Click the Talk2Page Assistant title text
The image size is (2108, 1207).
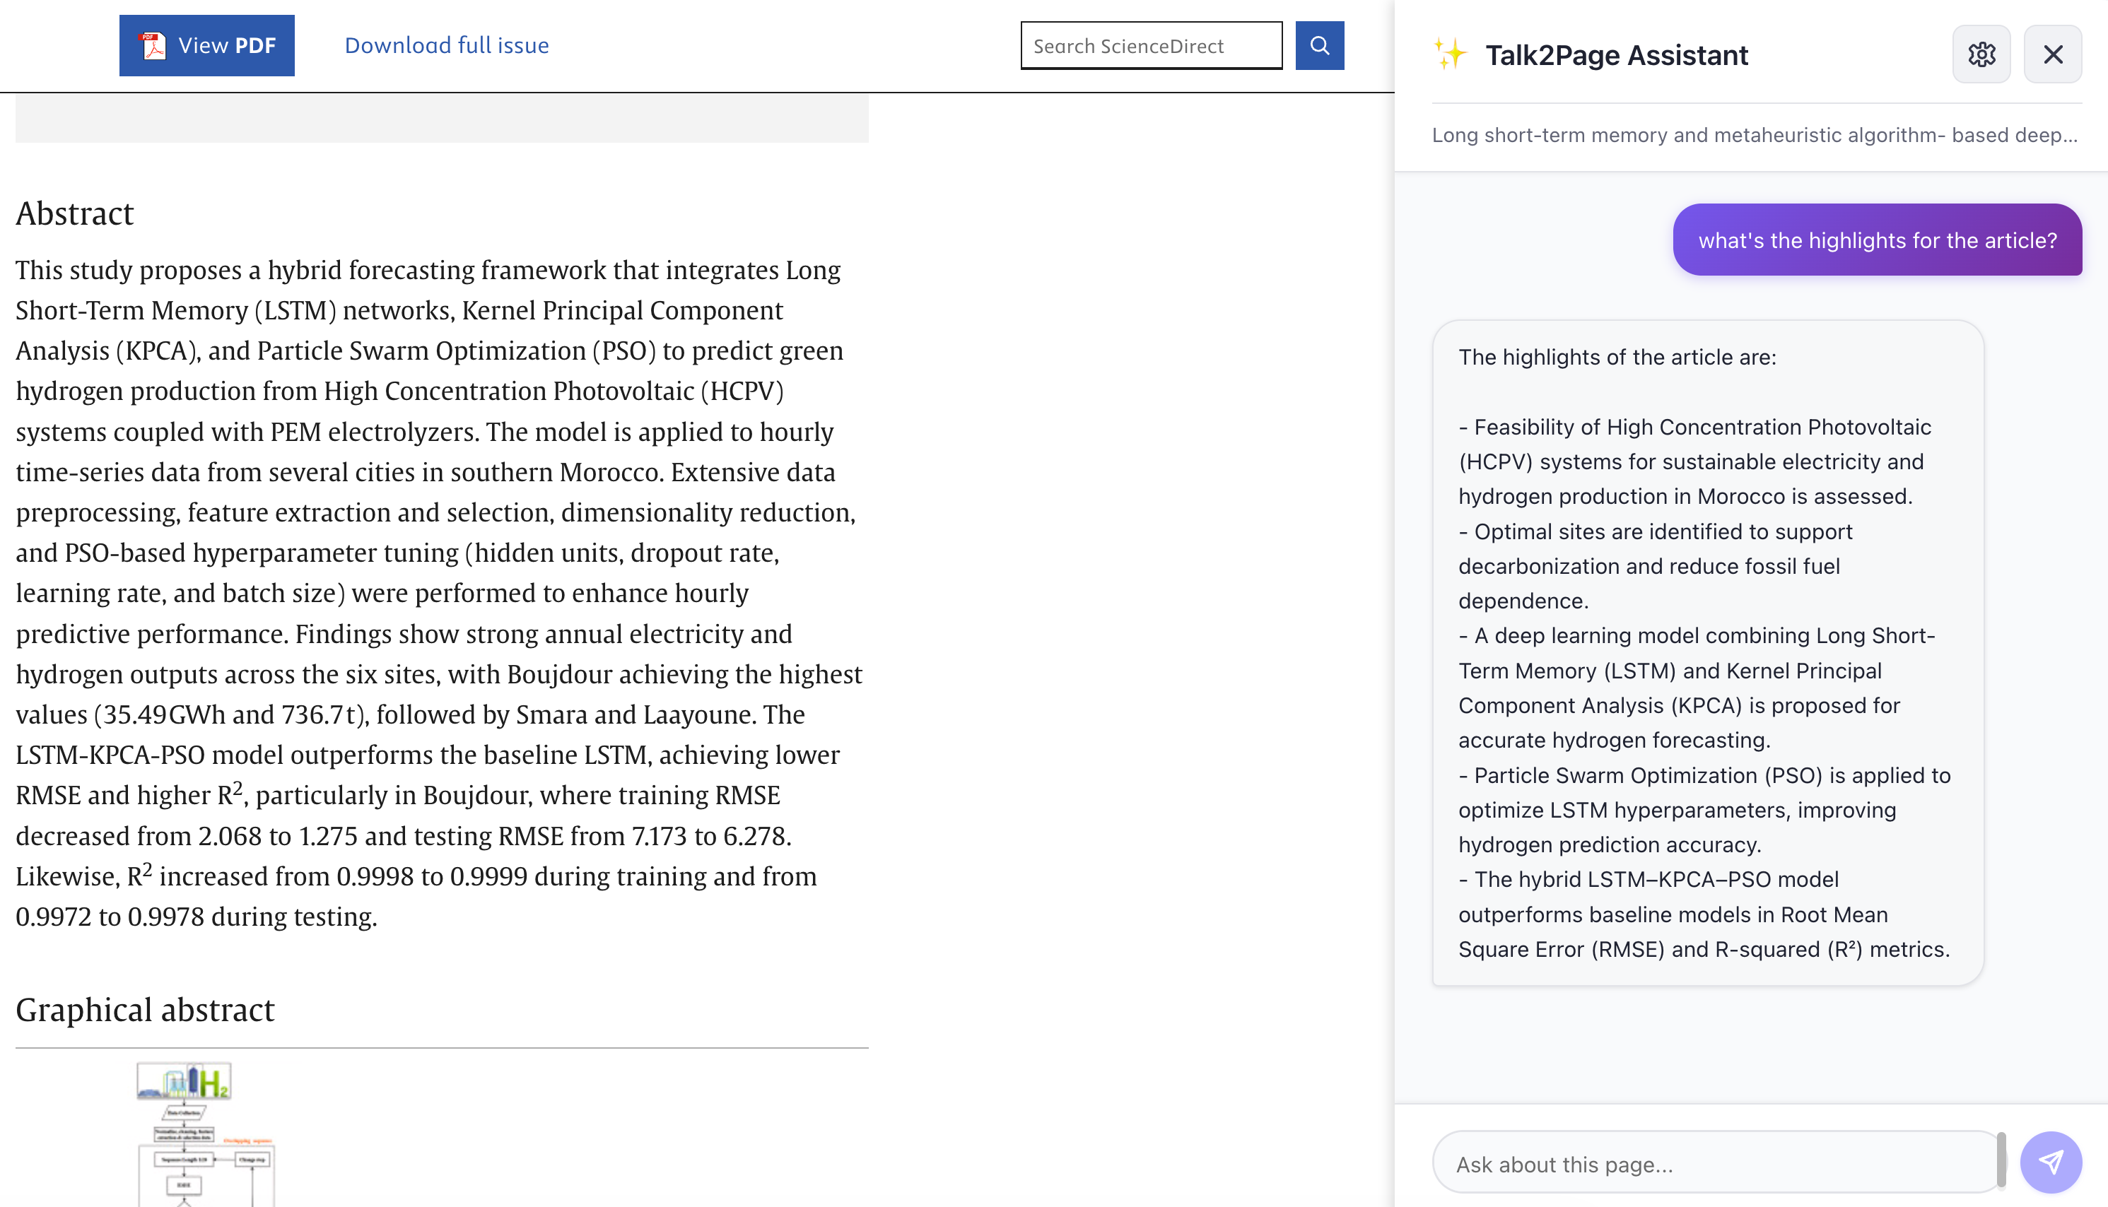[x=1616, y=54]
